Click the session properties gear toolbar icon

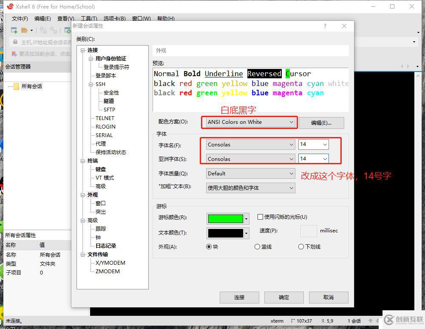[x=68, y=30]
